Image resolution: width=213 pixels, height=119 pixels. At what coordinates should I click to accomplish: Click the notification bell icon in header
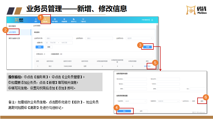point(152,20)
